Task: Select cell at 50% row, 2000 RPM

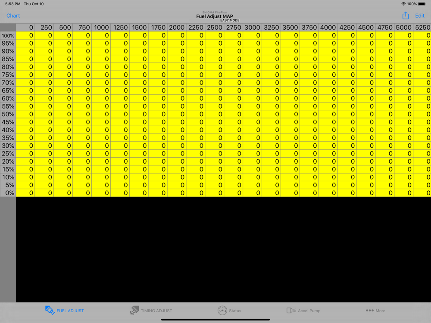Action: coord(177,114)
